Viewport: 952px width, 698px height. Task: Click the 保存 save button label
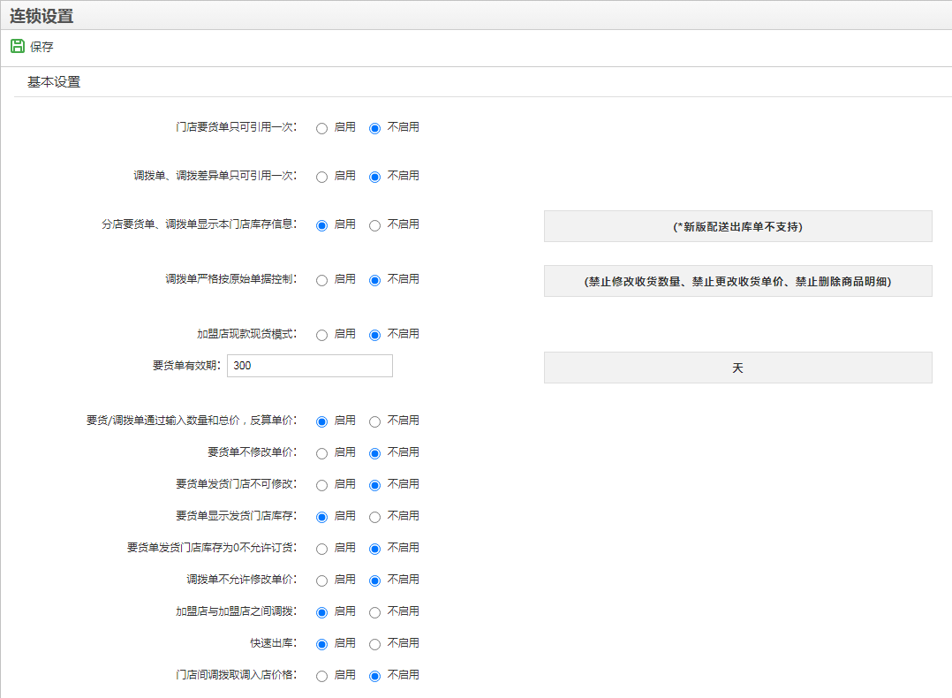42,47
